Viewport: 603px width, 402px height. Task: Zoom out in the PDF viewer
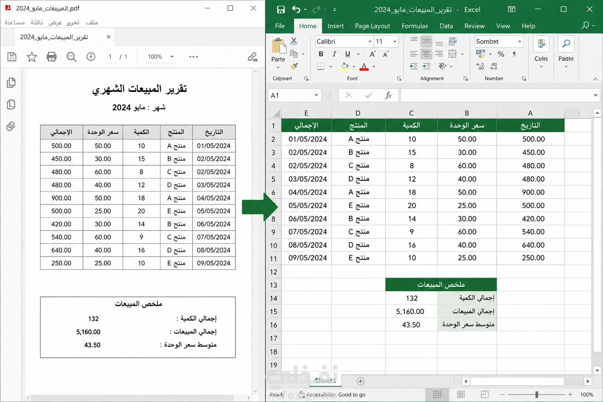[x=71, y=57]
